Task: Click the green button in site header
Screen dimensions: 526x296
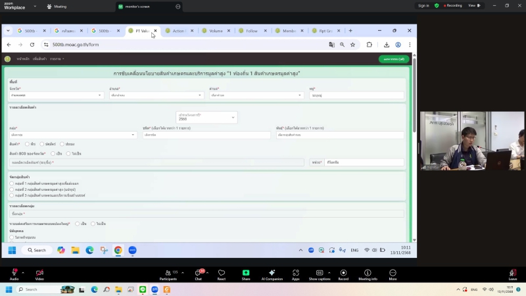Action: [x=394, y=59]
